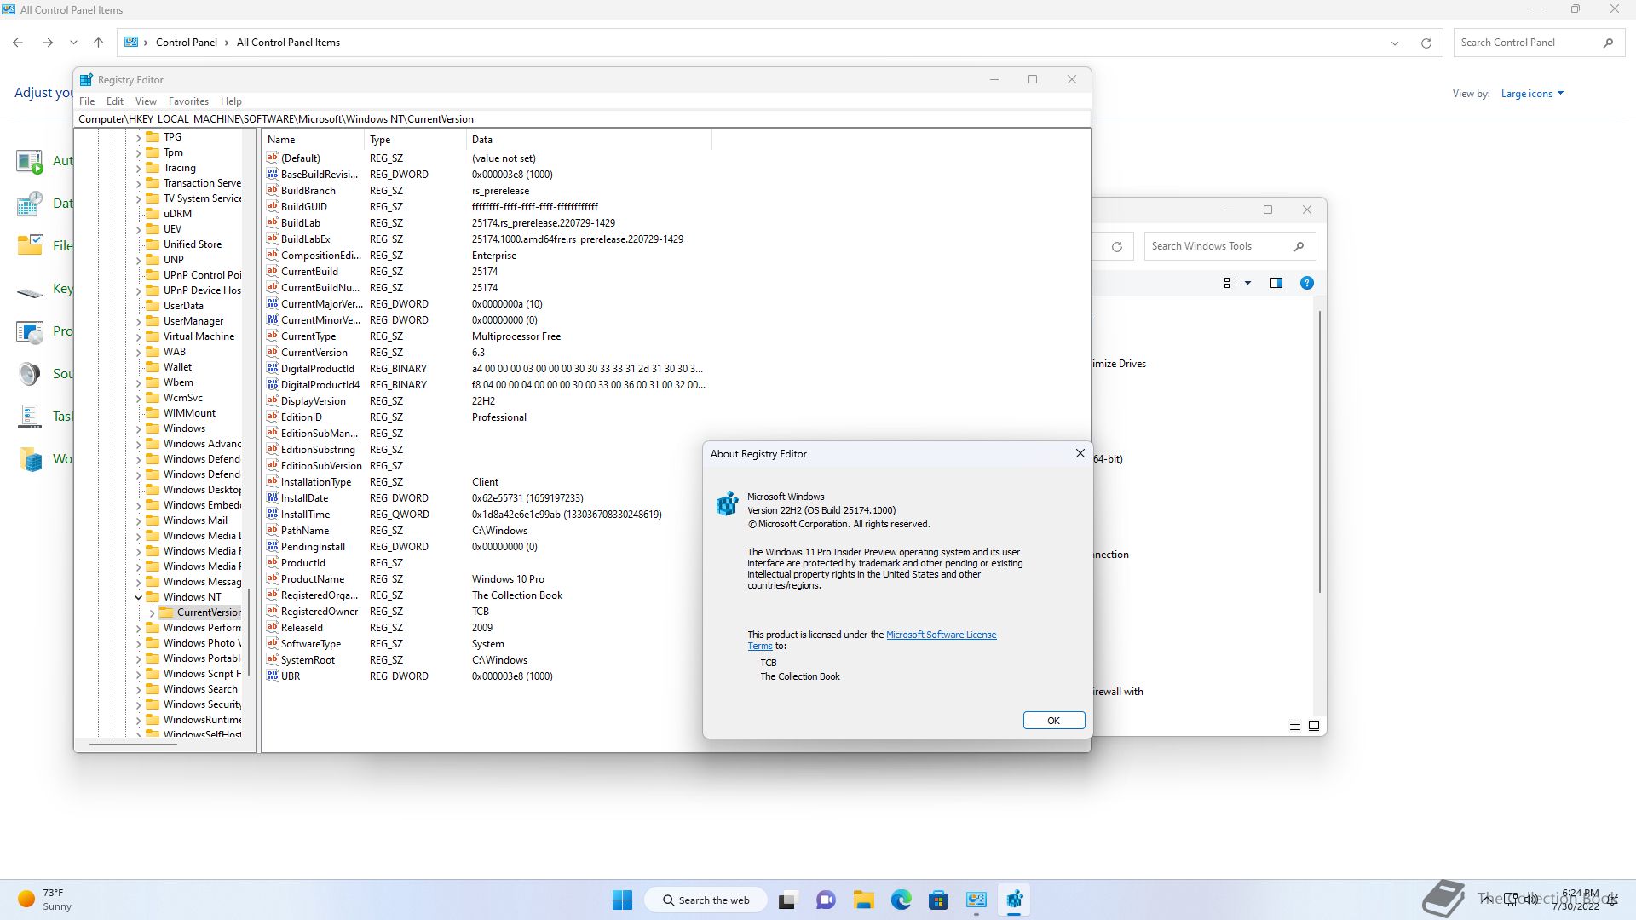The width and height of the screenshot is (1636, 920).
Task: Switch Windows Tools to details view
Action: point(1294,726)
